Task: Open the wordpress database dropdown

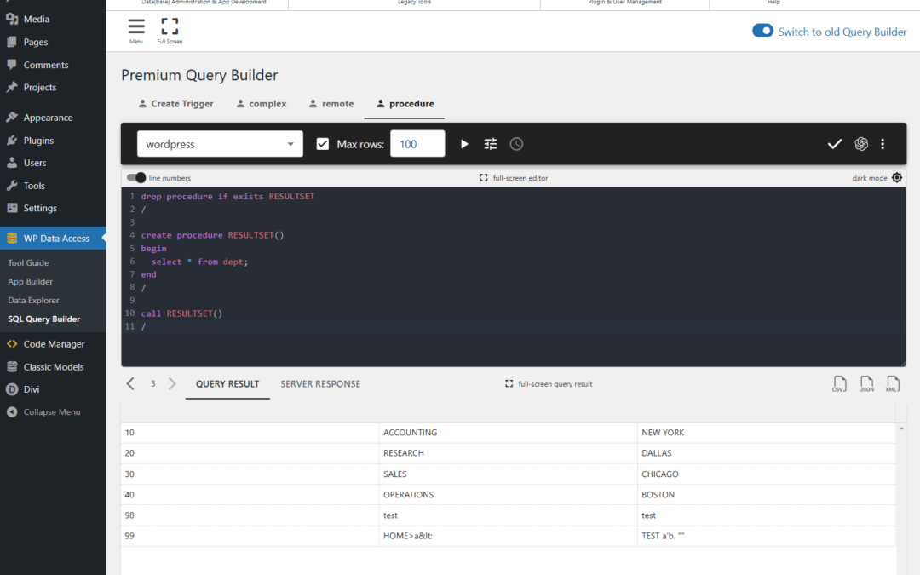Action: coord(220,144)
